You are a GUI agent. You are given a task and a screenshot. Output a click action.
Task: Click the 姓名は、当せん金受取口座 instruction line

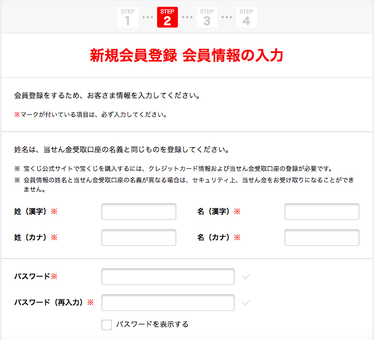(122, 150)
